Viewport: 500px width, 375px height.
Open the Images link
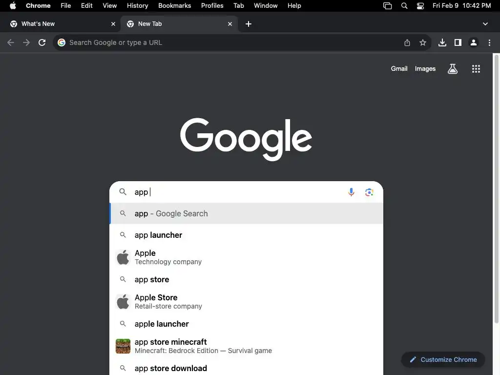(425, 68)
